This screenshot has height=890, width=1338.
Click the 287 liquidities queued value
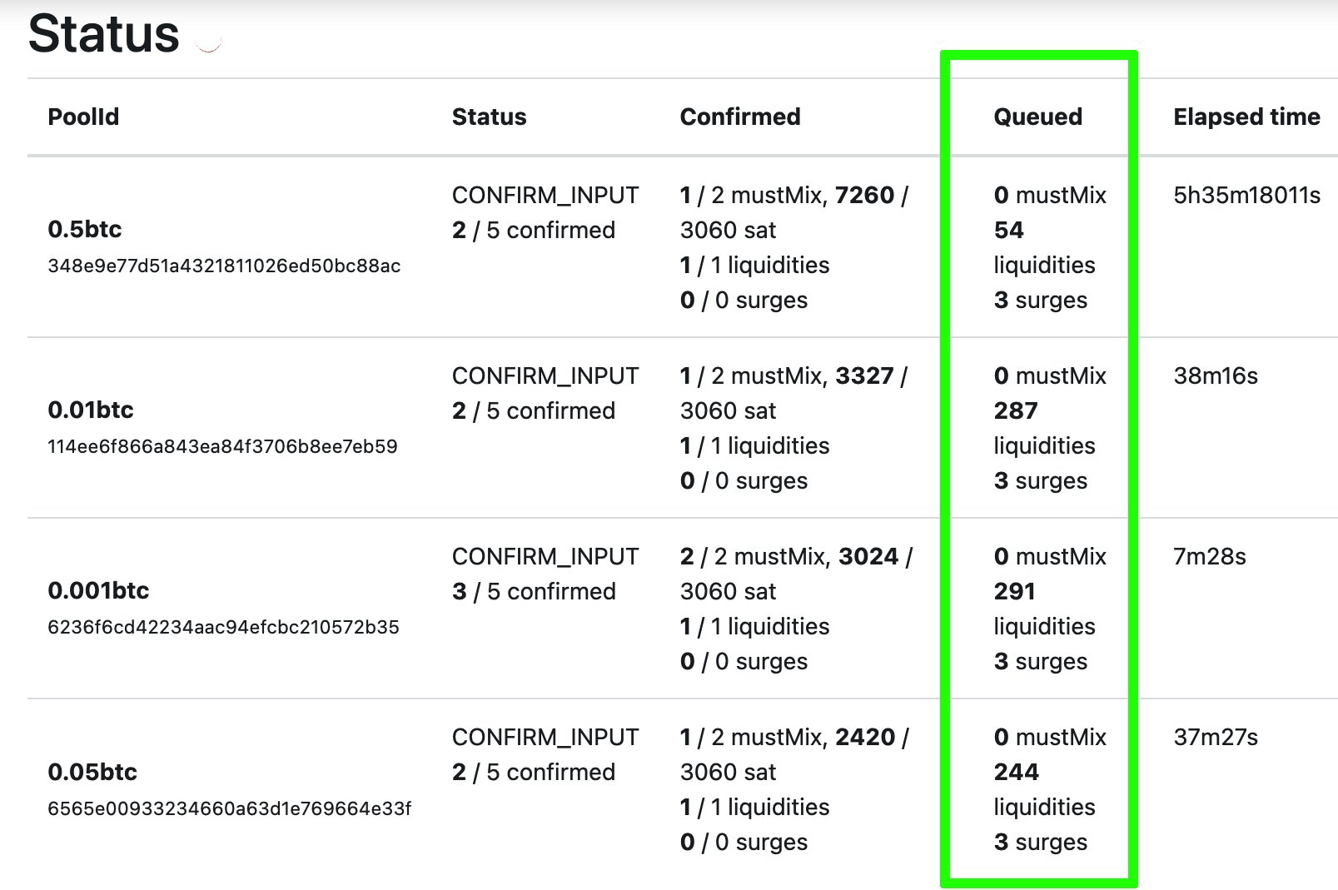[1044, 428]
